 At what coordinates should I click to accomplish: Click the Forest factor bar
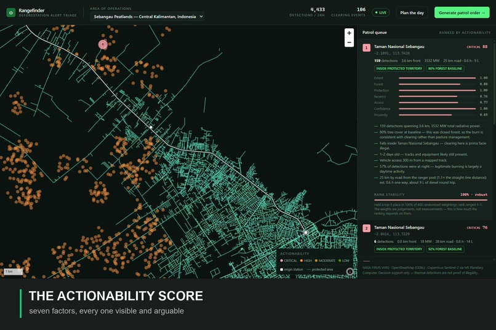click(437, 84)
